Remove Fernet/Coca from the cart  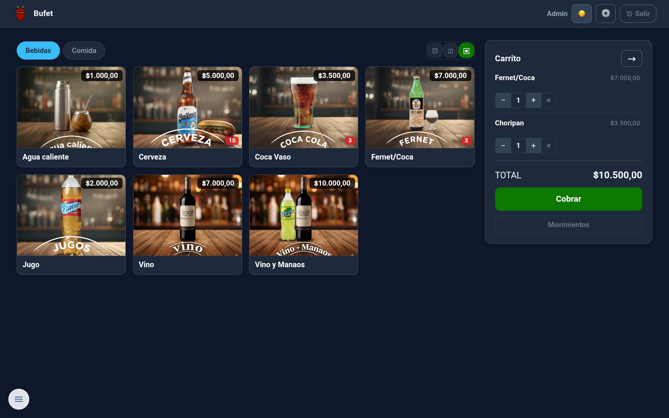tap(549, 100)
